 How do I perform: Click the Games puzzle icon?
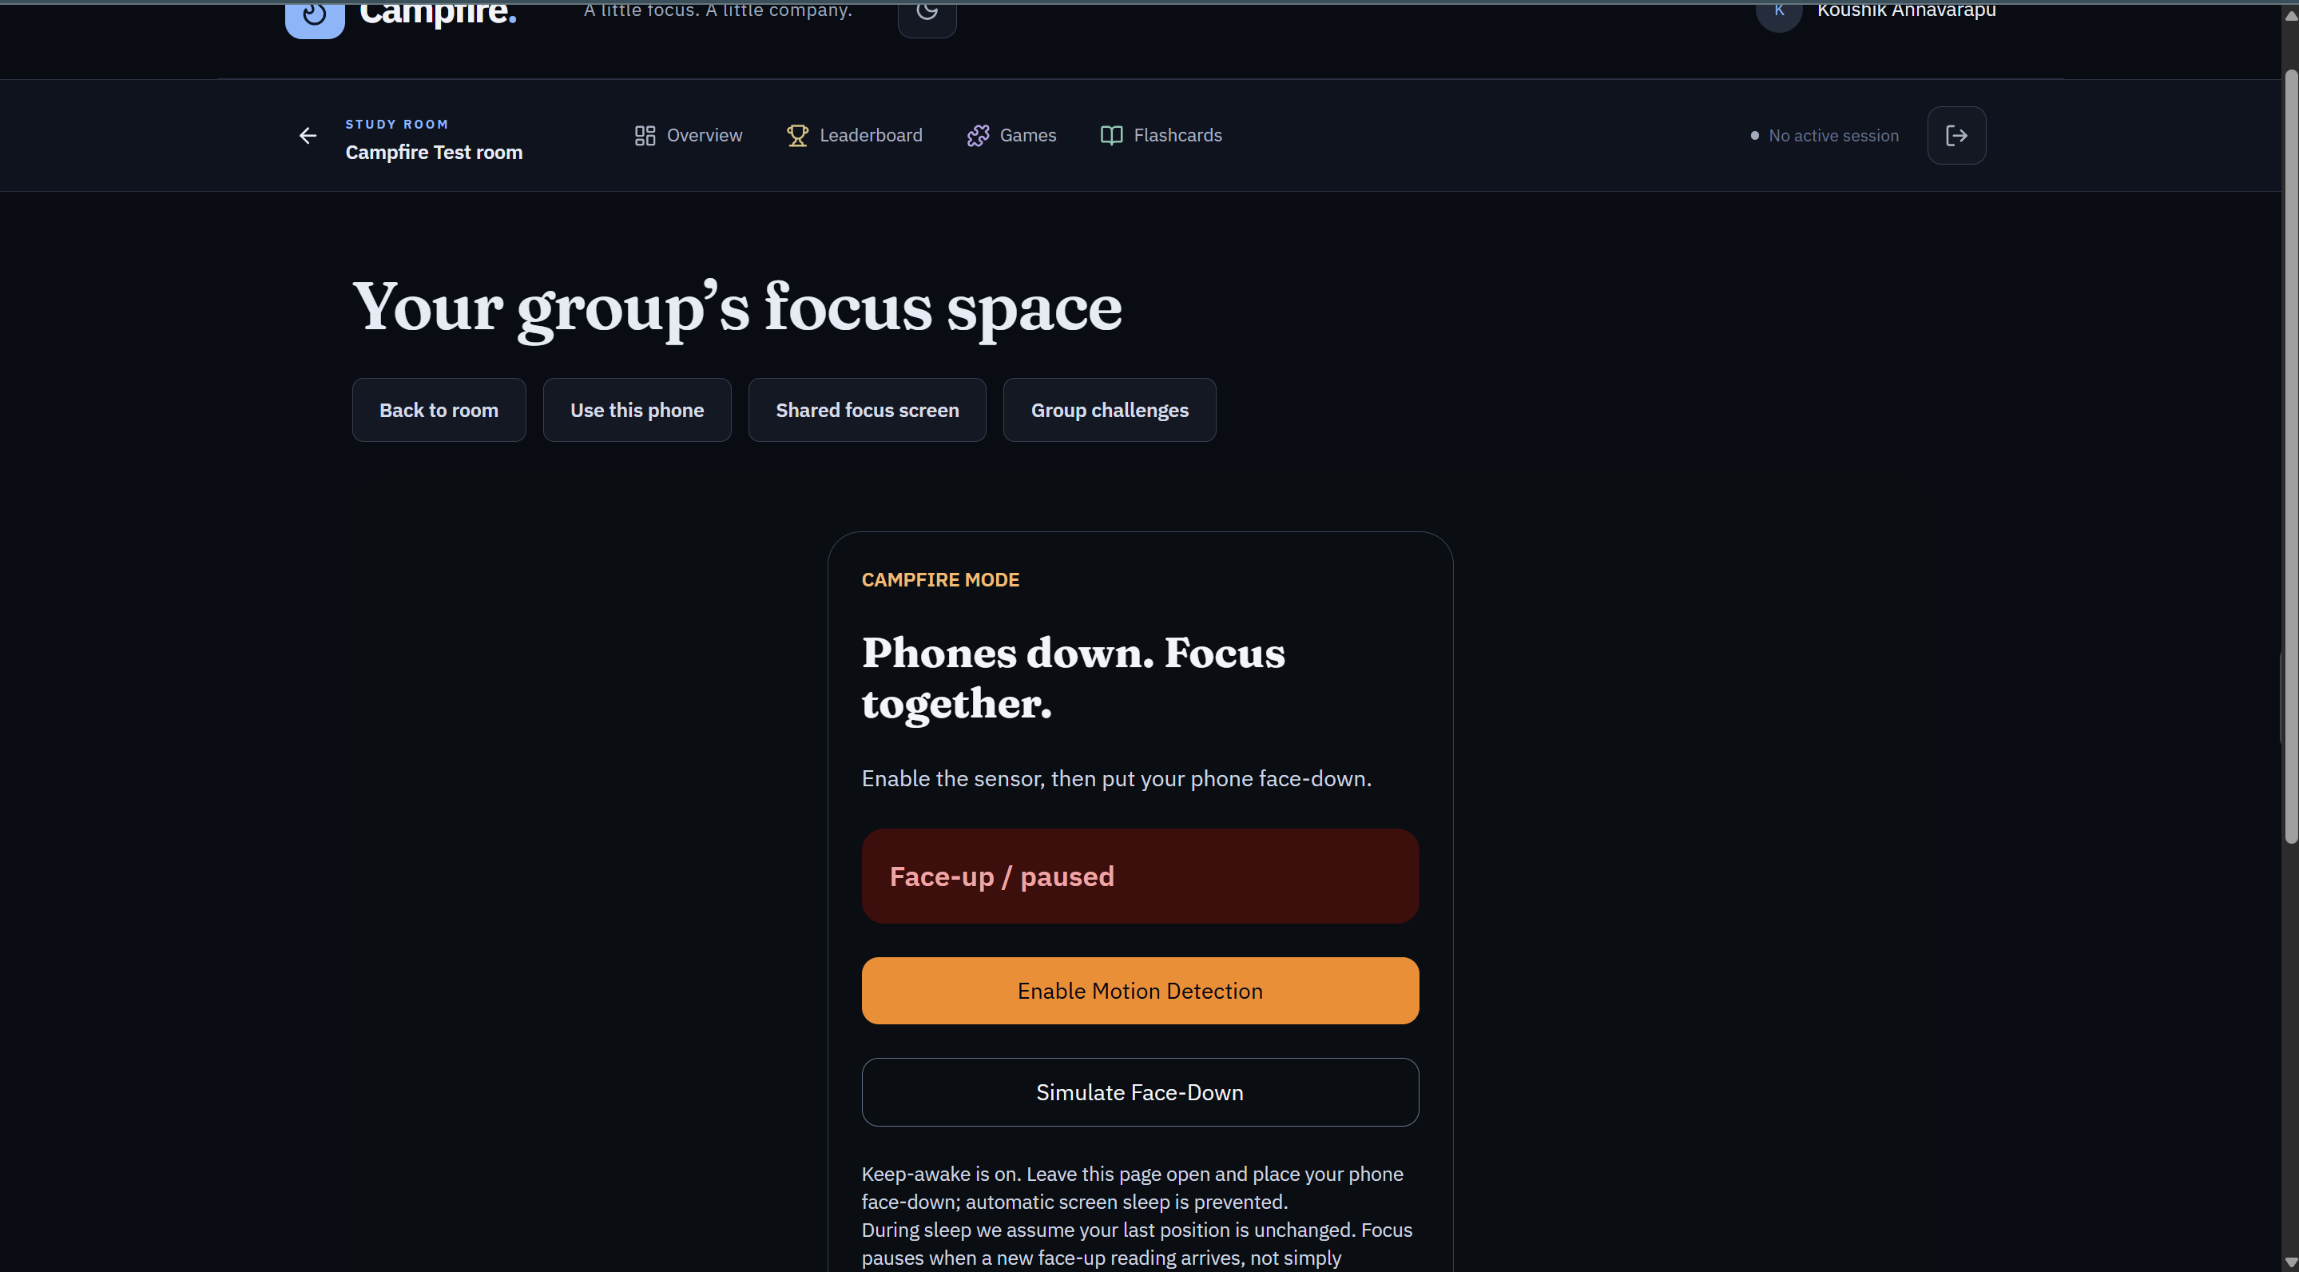(x=977, y=136)
